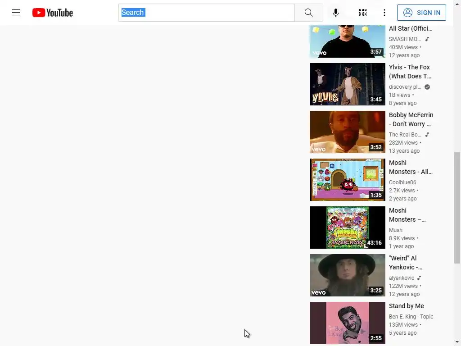Click the 3:57 duration badge
Viewport: 461px width, 346px height.
point(376,52)
